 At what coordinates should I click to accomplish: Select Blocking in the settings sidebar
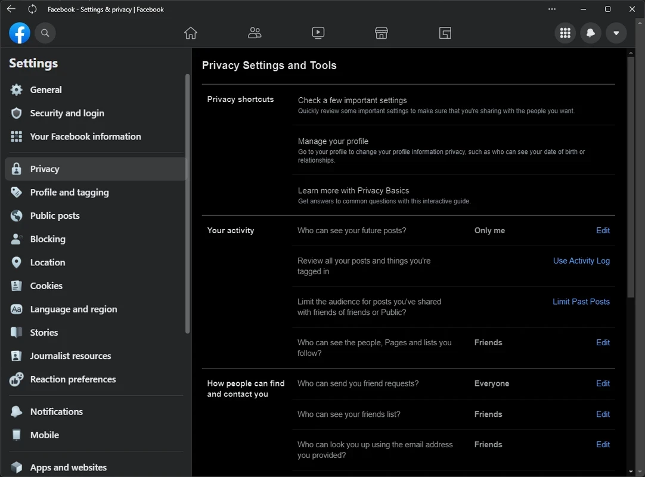tap(48, 239)
